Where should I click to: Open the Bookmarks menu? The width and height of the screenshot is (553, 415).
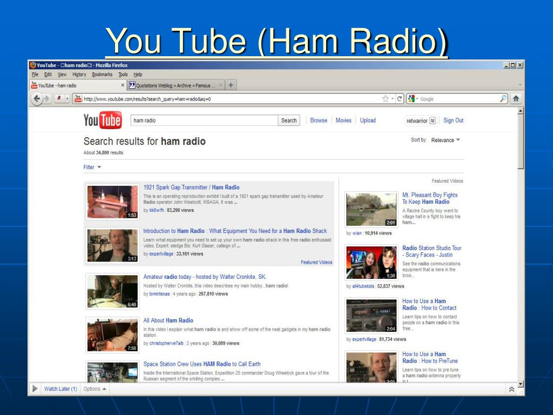102,75
